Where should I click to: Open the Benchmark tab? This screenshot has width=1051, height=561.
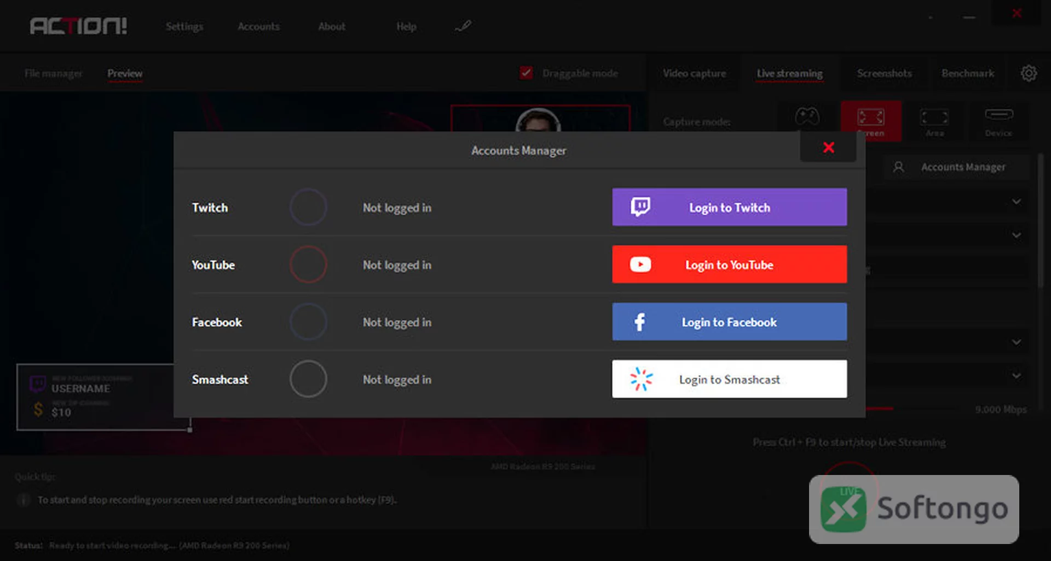coord(967,73)
